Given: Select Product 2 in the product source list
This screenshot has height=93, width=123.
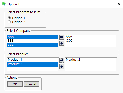Looking at the screenshot, I should (x=33, y=64).
